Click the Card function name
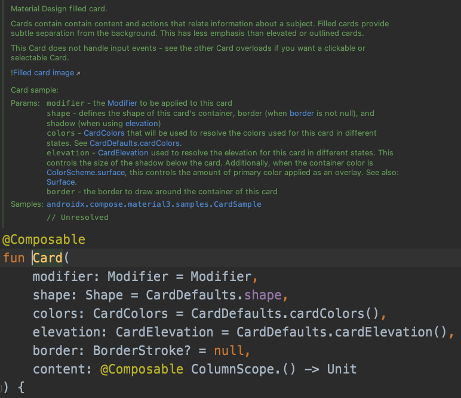The height and width of the screenshot is (398, 461). tap(48, 258)
